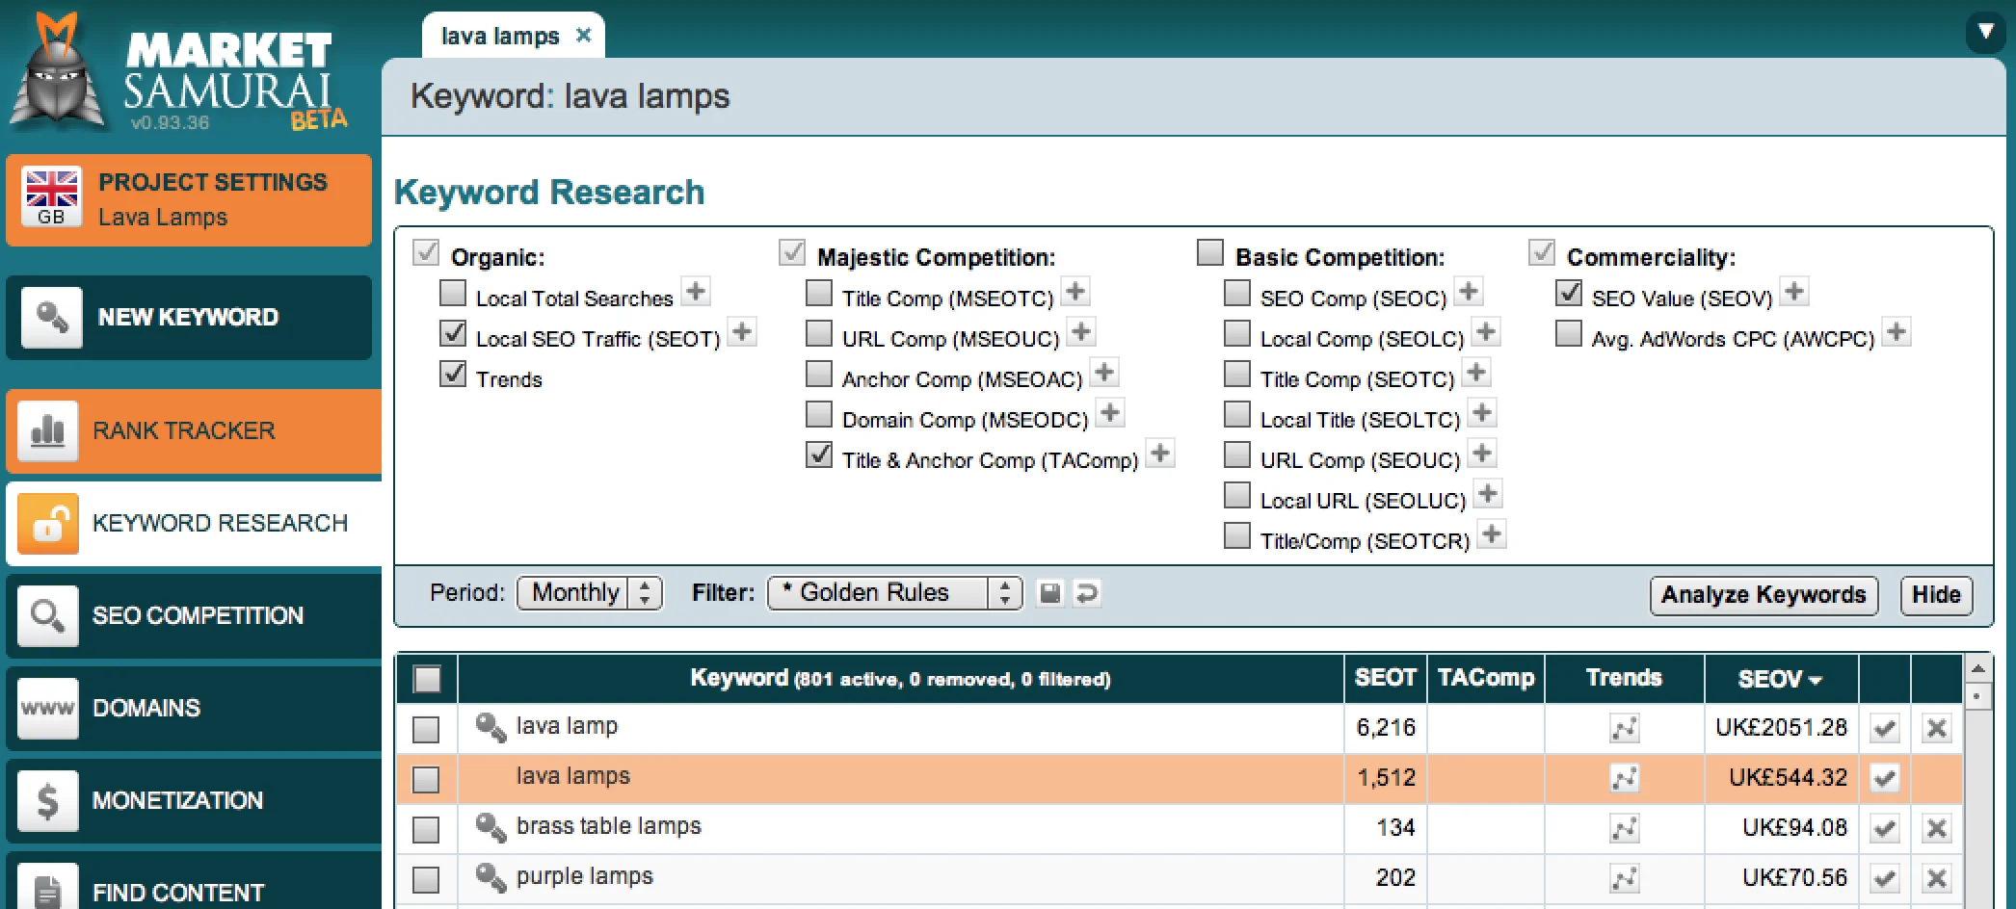
Task: Click the keyword table vertical scrollbar
Action: [1977, 790]
